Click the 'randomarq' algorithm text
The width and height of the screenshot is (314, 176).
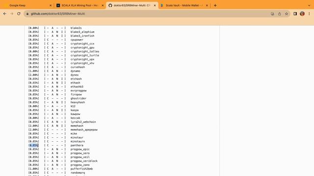[78, 173]
